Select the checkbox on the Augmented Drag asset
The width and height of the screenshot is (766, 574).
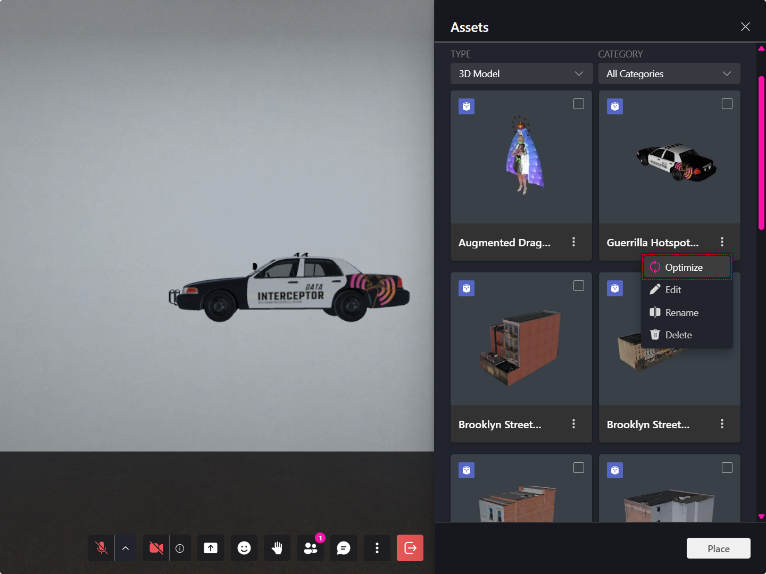point(579,104)
